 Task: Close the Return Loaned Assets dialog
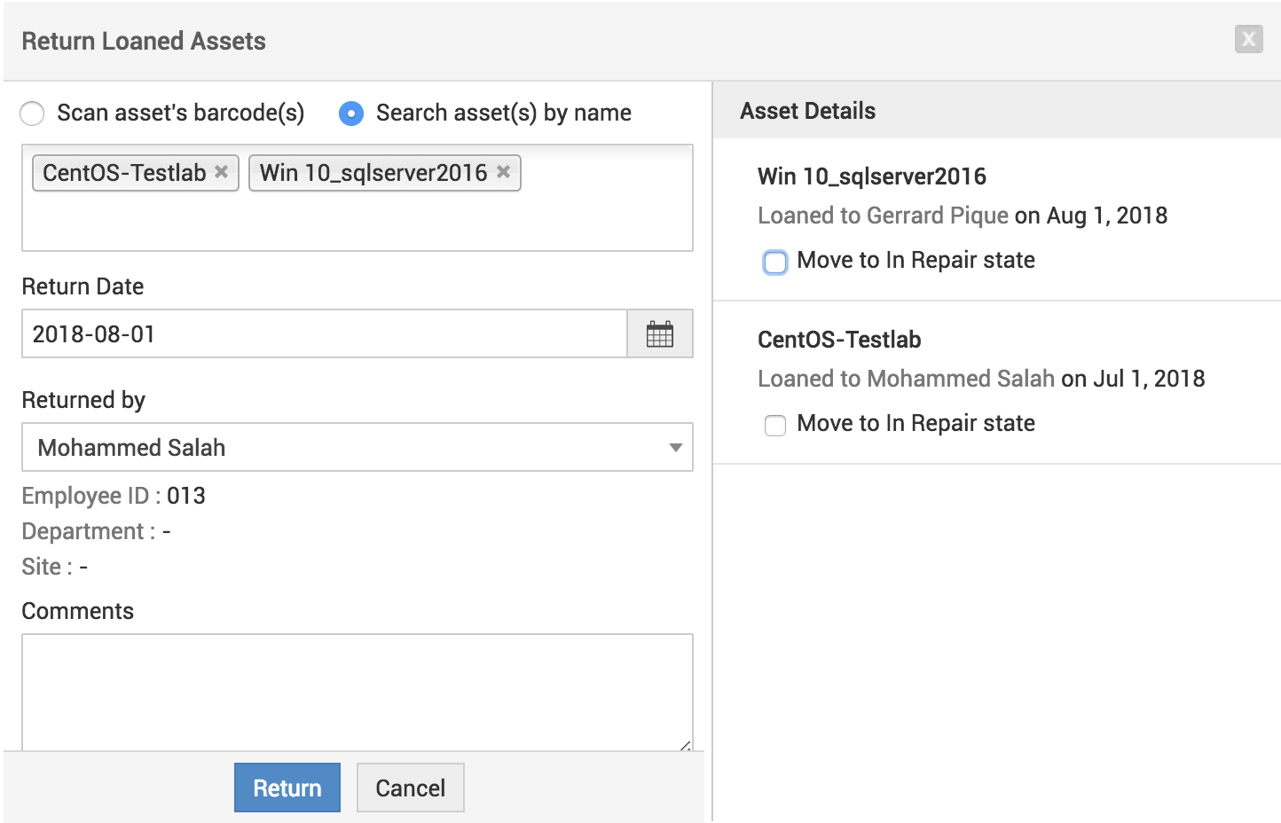pyautogui.click(x=1248, y=39)
